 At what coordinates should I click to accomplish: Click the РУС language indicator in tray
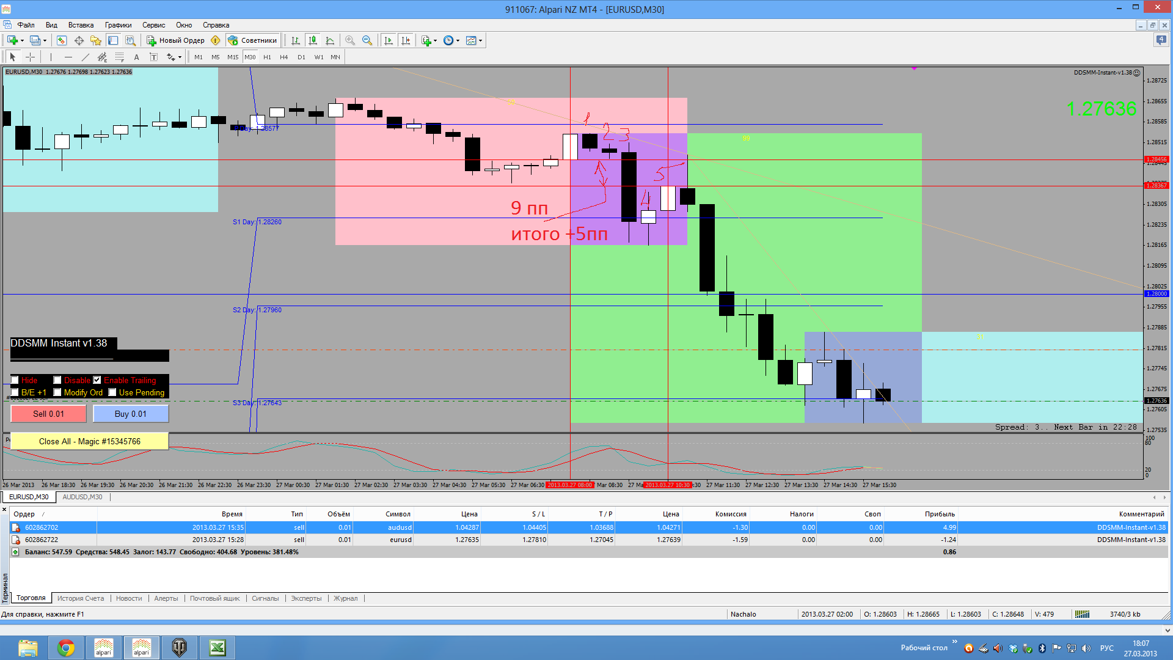(x=1106, y=648)
